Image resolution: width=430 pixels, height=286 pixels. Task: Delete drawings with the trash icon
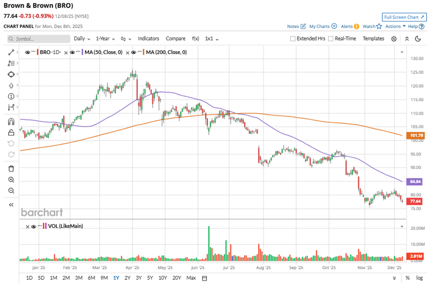coord(11,169)
